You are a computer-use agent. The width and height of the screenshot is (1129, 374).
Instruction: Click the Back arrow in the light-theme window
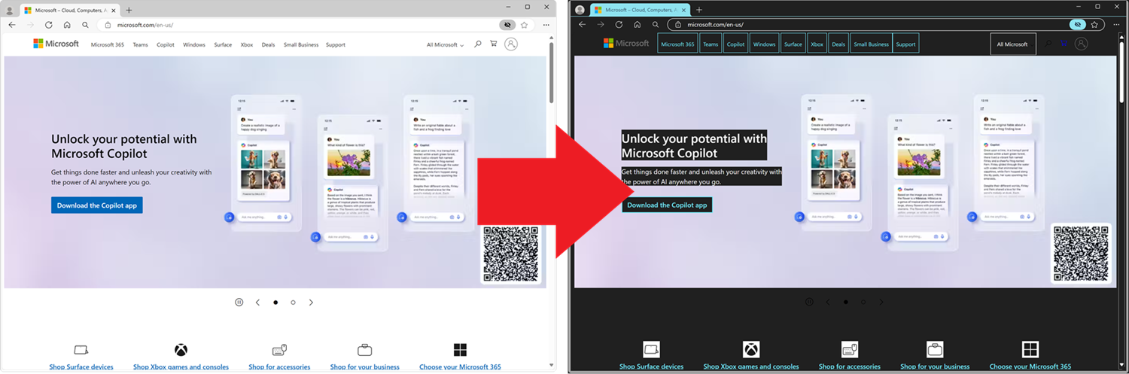(12, 25)
